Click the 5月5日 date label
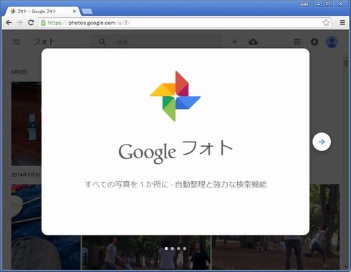Viewport: 351px width, 272px height. coord(19,72)
